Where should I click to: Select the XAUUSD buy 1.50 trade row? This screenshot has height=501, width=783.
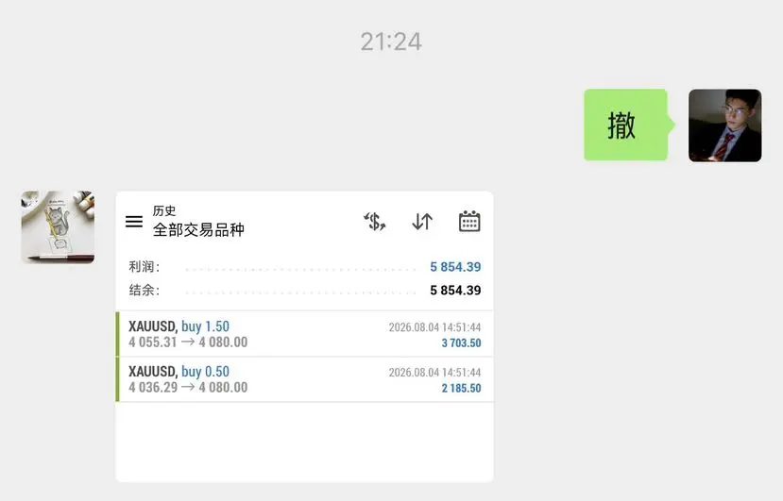[305, 334]
